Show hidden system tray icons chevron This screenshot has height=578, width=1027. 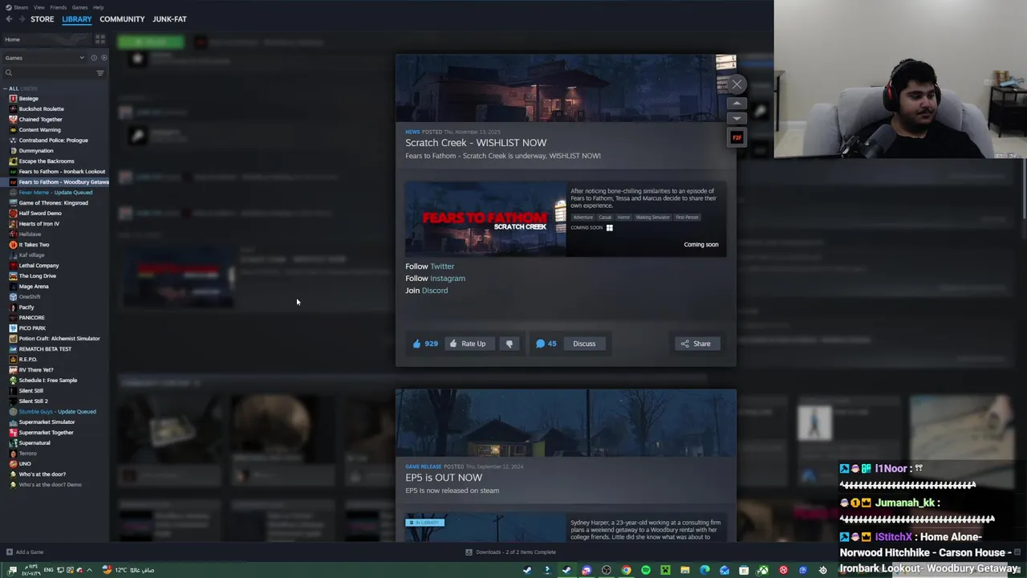pos(89,570)
